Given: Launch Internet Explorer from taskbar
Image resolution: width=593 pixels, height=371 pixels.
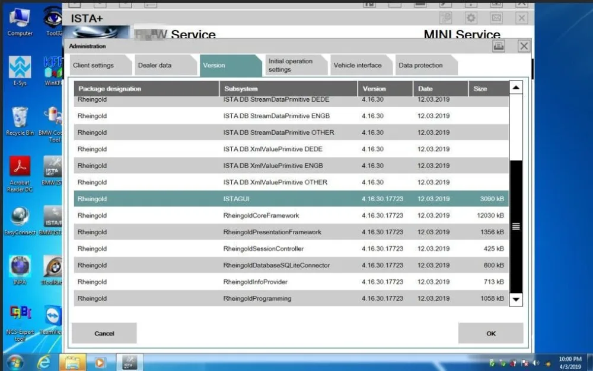Looking at the screenshot, I should click(44, 363).
